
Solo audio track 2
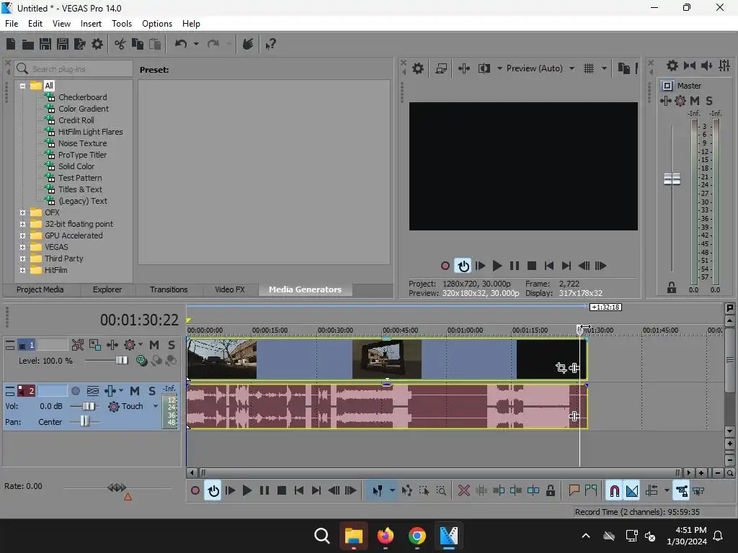[x=152, y=391]
